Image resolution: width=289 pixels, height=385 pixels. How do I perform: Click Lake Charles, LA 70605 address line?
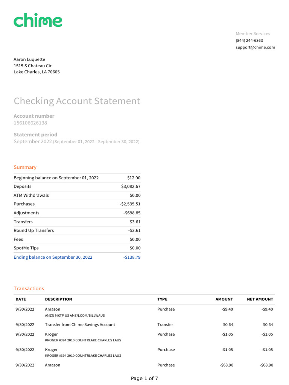click(x=37, y=72)
